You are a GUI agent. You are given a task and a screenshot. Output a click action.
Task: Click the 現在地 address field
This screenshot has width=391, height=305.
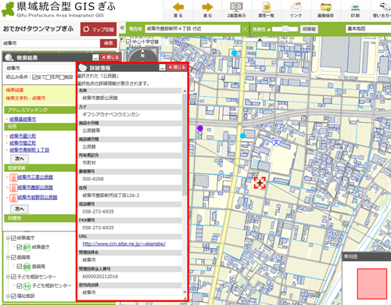pos(192,29)
